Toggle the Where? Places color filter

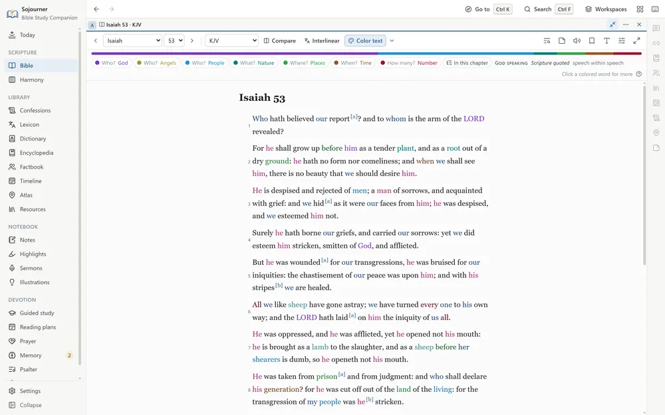click(304, 62)
